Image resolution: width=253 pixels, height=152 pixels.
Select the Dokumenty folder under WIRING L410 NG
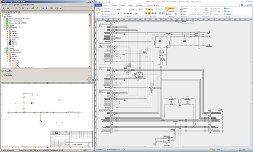tap(15, 61)
